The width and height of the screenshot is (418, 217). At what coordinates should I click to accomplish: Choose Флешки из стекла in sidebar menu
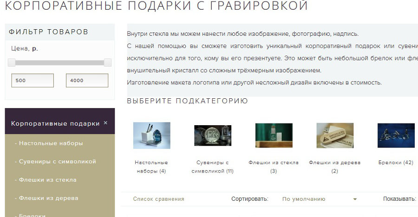pyautogui.click(x=48, y=179)
